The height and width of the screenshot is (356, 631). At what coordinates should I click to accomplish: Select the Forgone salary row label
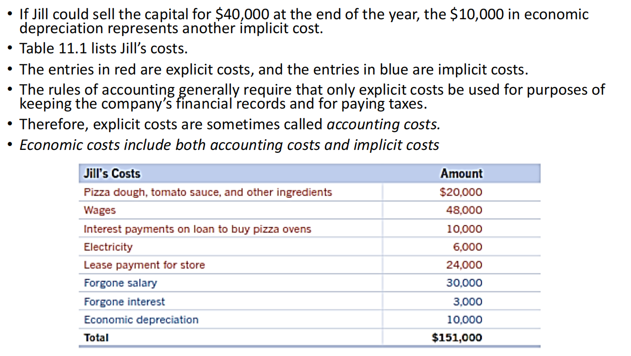pos(120,283)
